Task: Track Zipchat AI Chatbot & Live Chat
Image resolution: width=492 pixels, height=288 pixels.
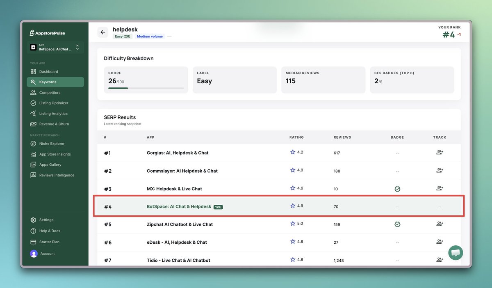Action: click(440, 224)
